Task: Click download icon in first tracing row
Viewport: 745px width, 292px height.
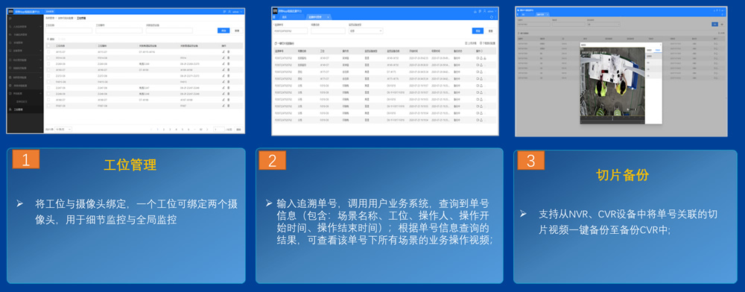Action: (485, 58)
